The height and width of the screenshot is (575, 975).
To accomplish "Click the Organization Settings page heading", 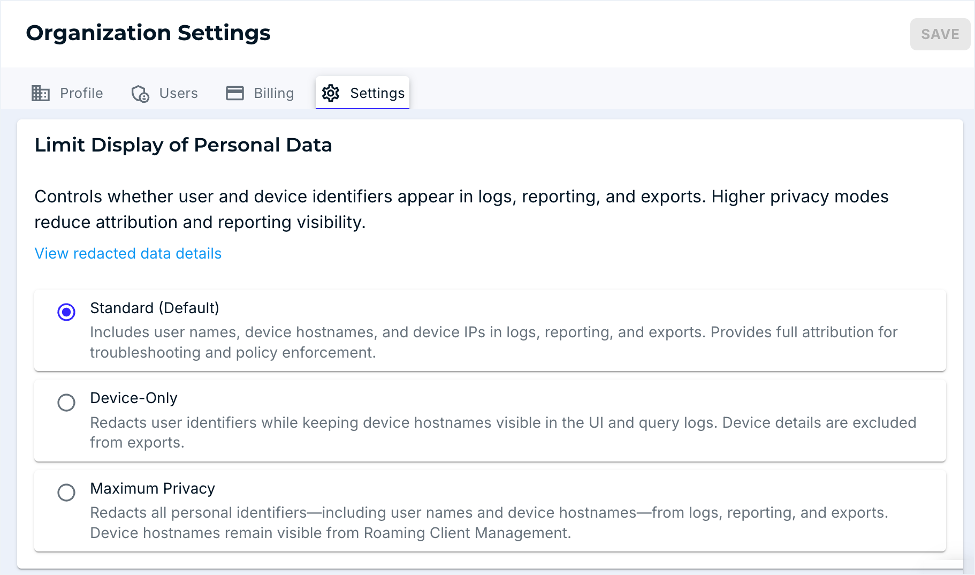I will pos(148,33).
